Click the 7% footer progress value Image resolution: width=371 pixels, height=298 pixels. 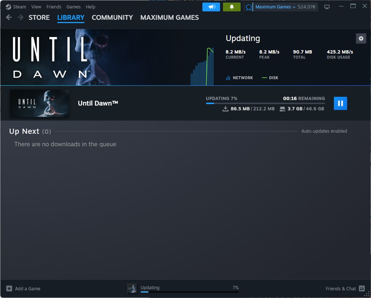[235, 287]
